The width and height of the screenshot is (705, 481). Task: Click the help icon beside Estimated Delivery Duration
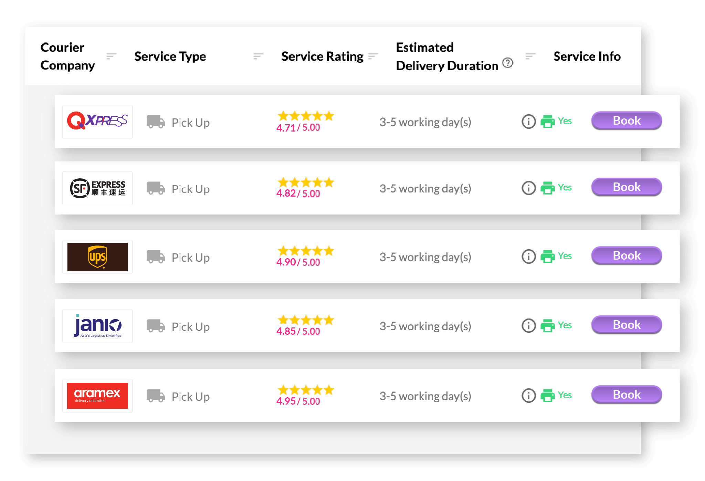point(507,63)
